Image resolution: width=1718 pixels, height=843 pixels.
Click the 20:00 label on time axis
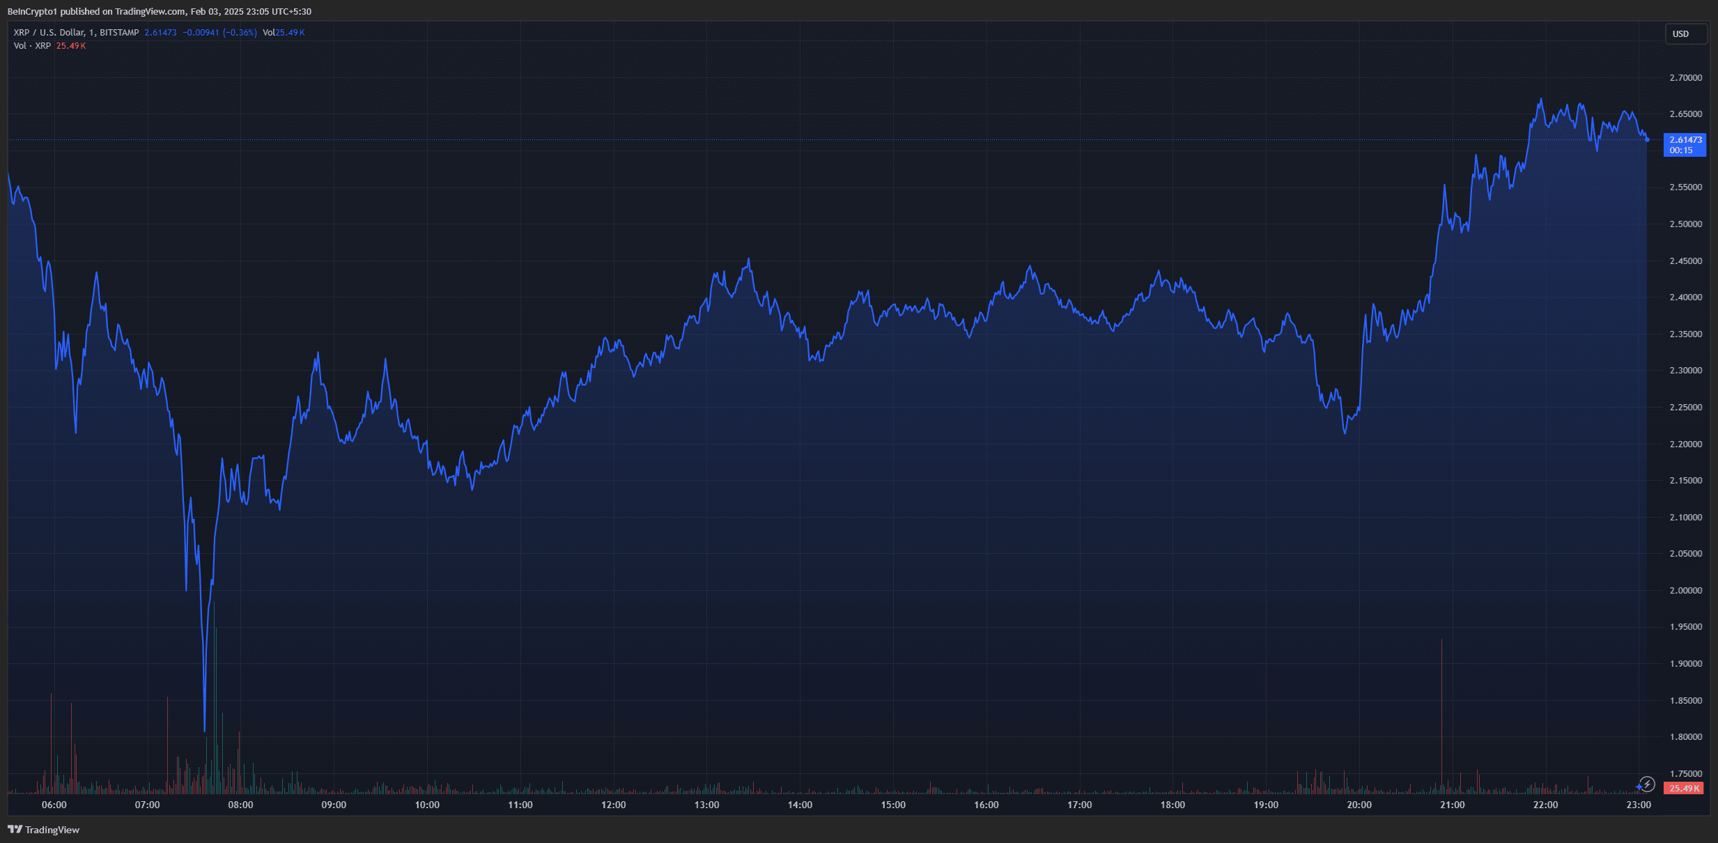coord(1359,805)
